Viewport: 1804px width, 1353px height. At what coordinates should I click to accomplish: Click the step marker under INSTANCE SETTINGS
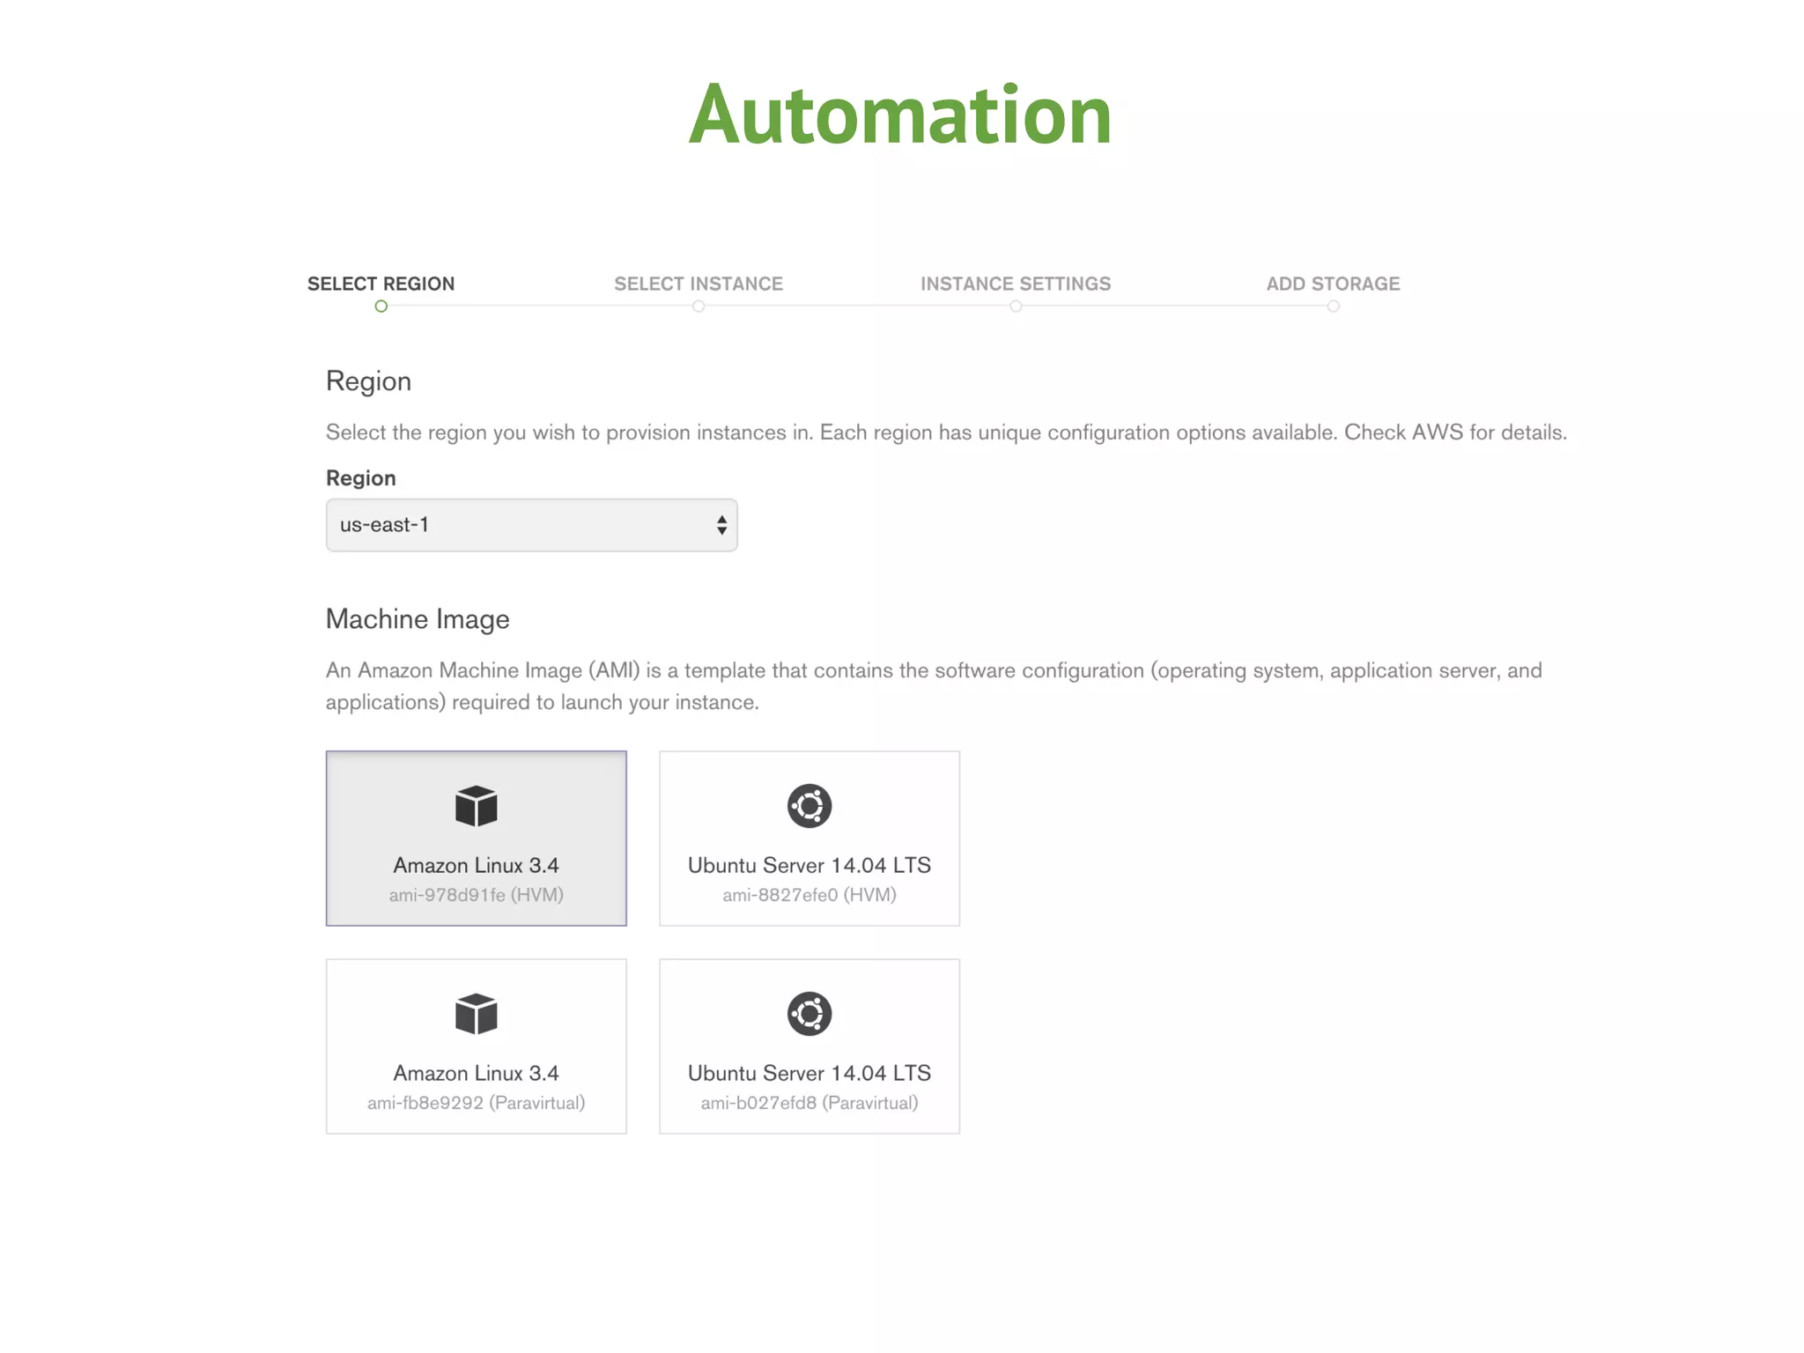coord(1016,307)
